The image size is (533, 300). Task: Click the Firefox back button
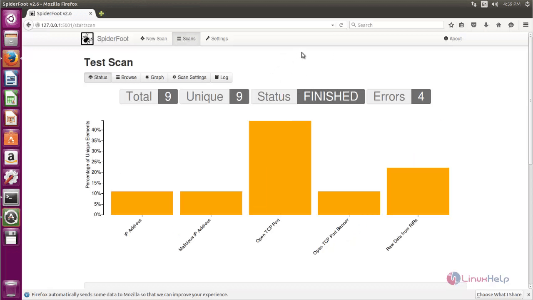pyautogui.click(x=28, y=25)
